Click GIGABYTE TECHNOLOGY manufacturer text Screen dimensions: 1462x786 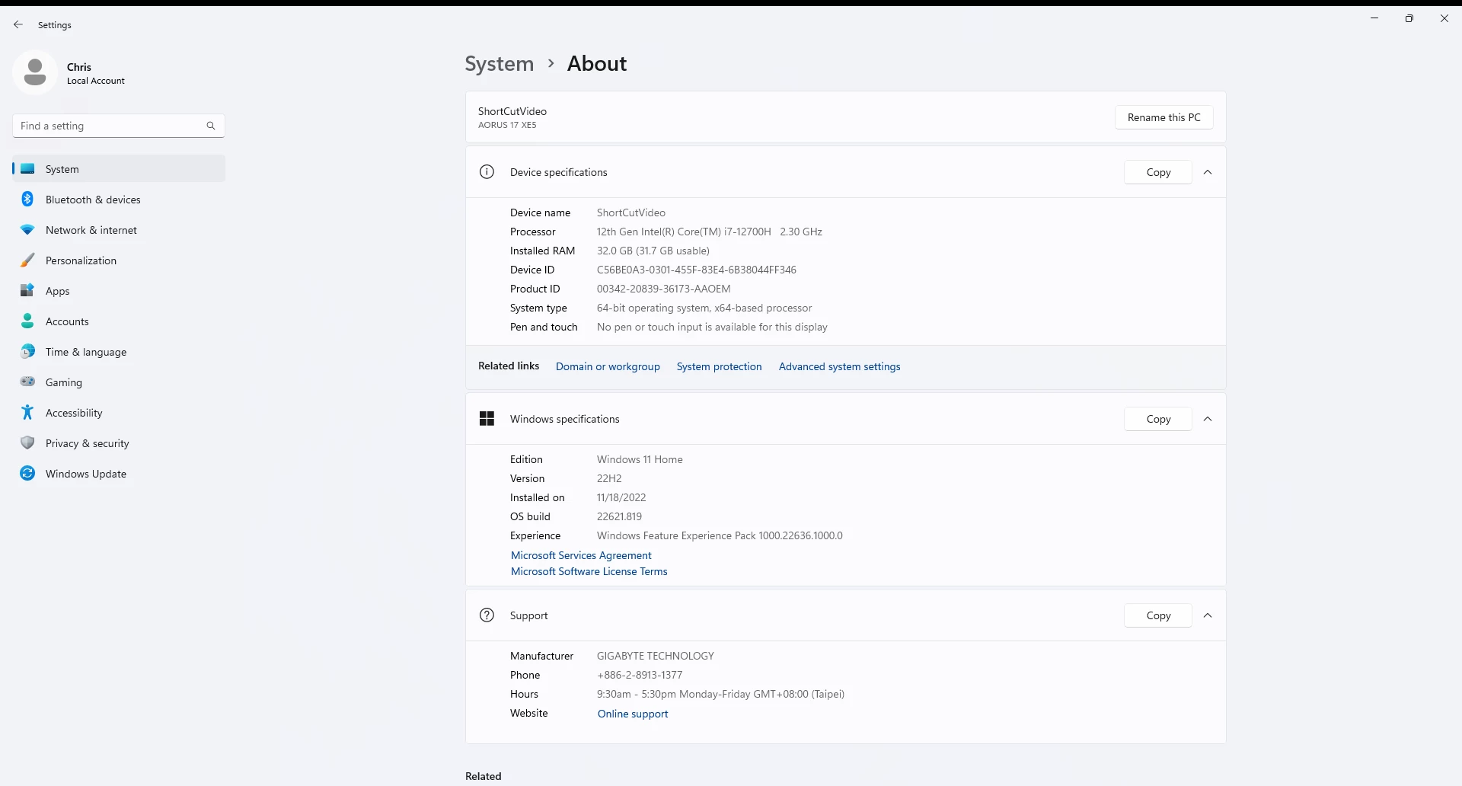[655, 656]
